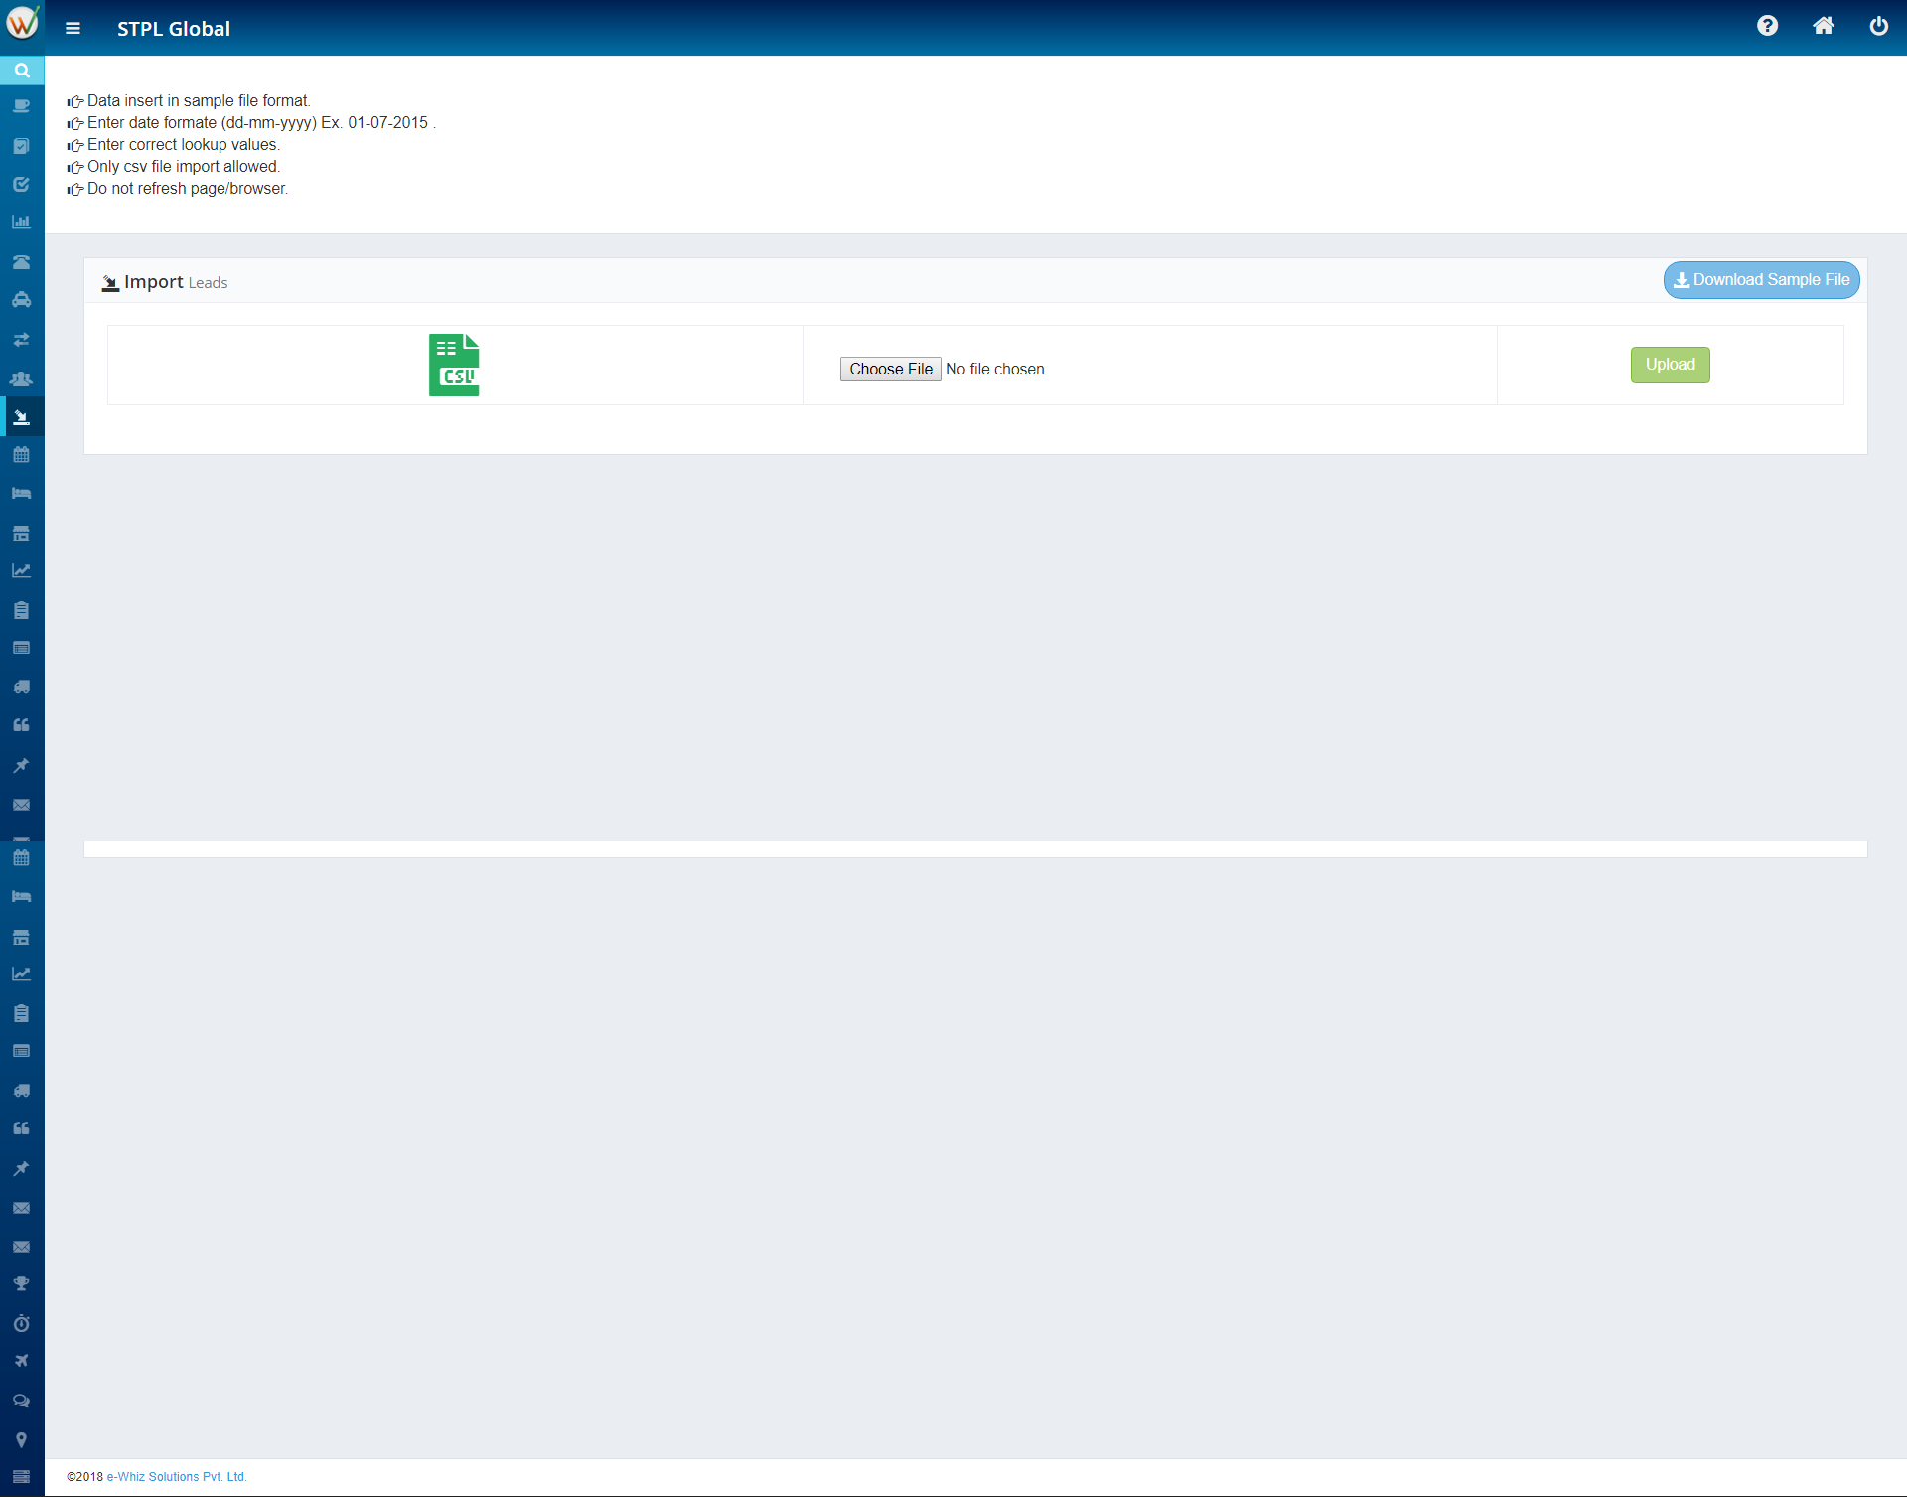Click the map marker sidebar icon
The height and width of the screenshot is (1497, 1907).
22,1439
